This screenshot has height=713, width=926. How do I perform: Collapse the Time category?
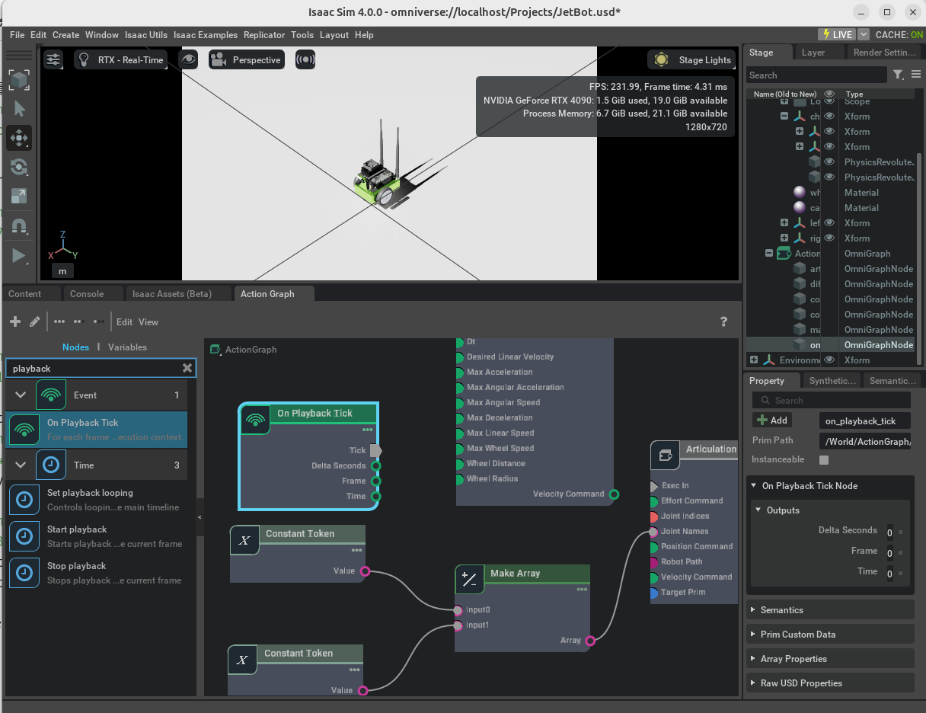pos(21,465)
